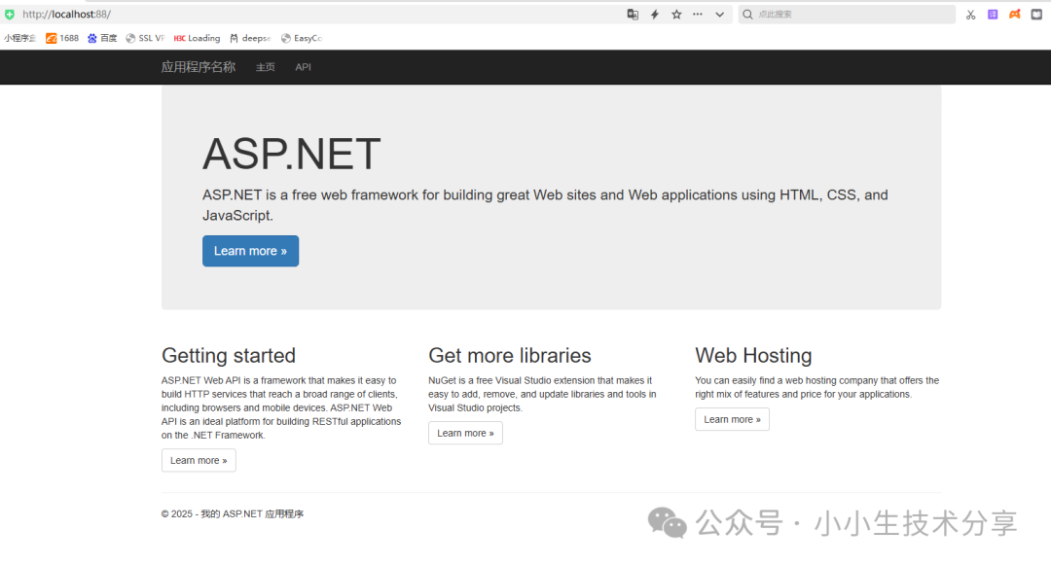Image resolution: width=1051 pixels, height=565 pixels.
Task: Open the page translate icon in address bar
Action: point(633,15)
